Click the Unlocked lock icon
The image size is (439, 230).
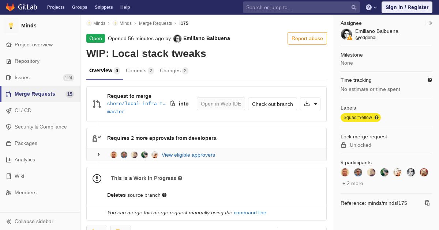[344, 145]
